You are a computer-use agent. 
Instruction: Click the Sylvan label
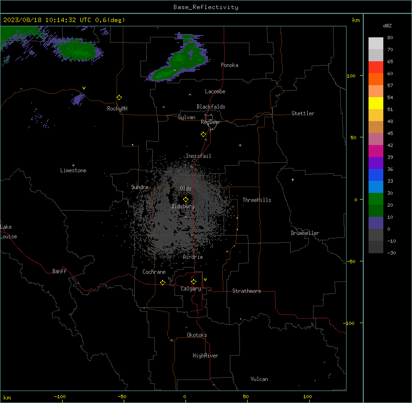186,117
